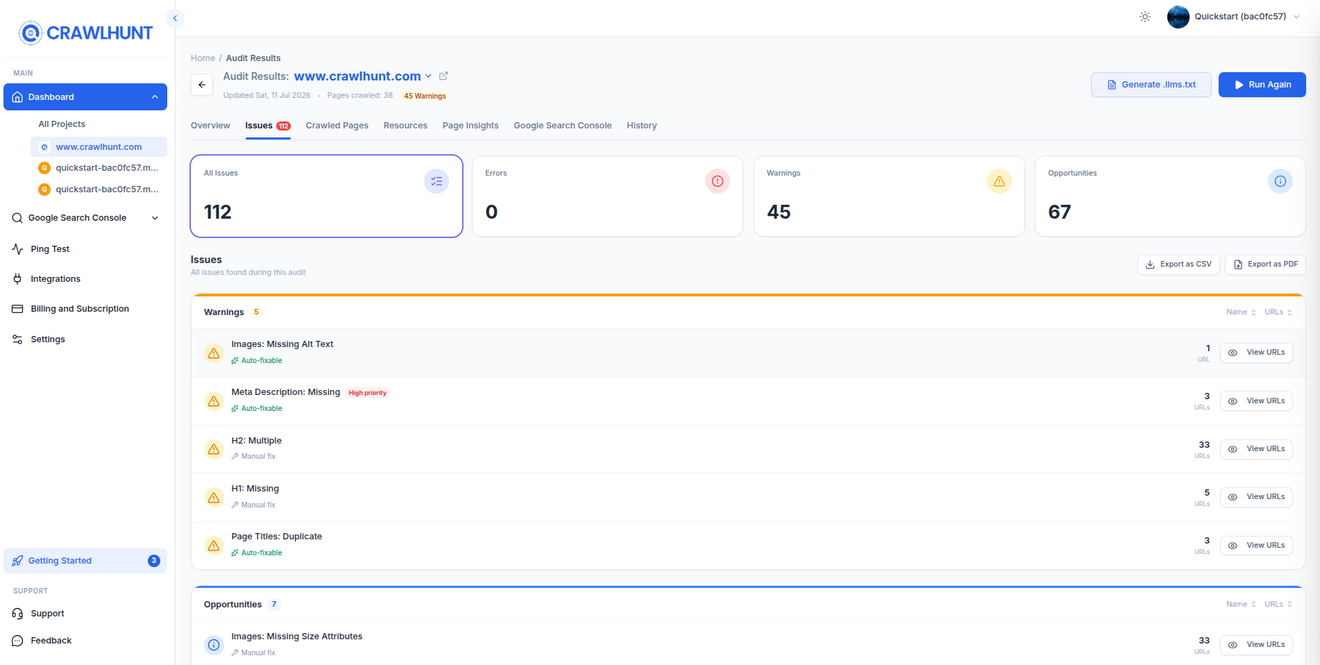Click the H2: Multiple warning icon
1320x665 pixels.
click(214, 449)
